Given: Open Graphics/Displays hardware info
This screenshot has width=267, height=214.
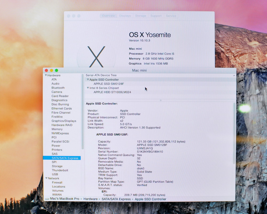Looking at the screenshot, I should [x=64, y=121].
